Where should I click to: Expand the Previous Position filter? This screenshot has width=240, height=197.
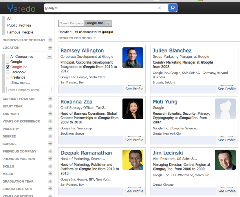pos(50,159)
